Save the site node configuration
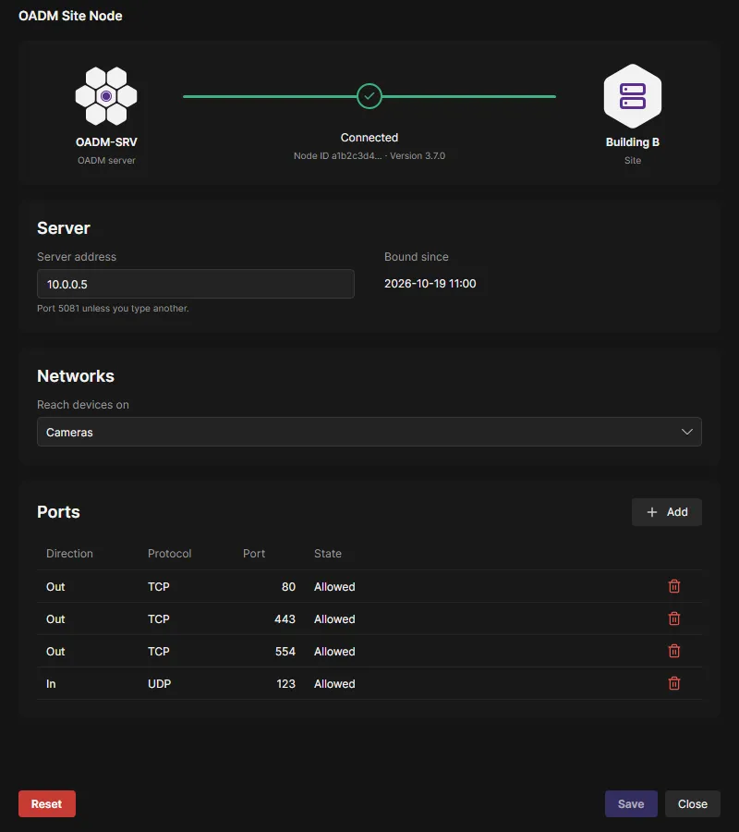 [632, 804]
